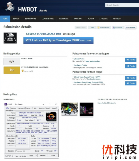Viewport: 139px width, 161px height.
Task: Click the Rankings bar chart icon
Action: 114,28
